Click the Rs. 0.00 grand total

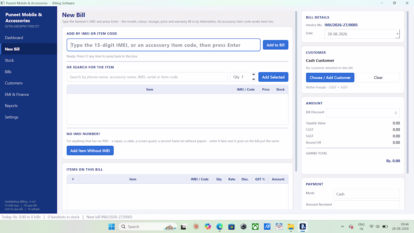click(393, 161)
